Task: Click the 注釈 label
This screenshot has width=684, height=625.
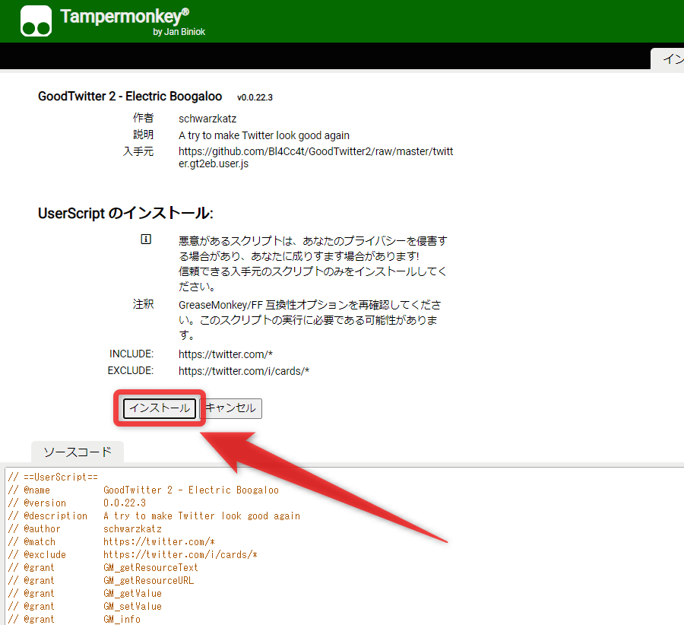Action: point(143,304)
